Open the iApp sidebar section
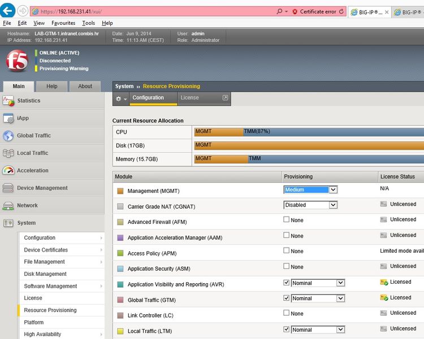The image size is (424, 339). pyautogui.click(x=8, y=118)
